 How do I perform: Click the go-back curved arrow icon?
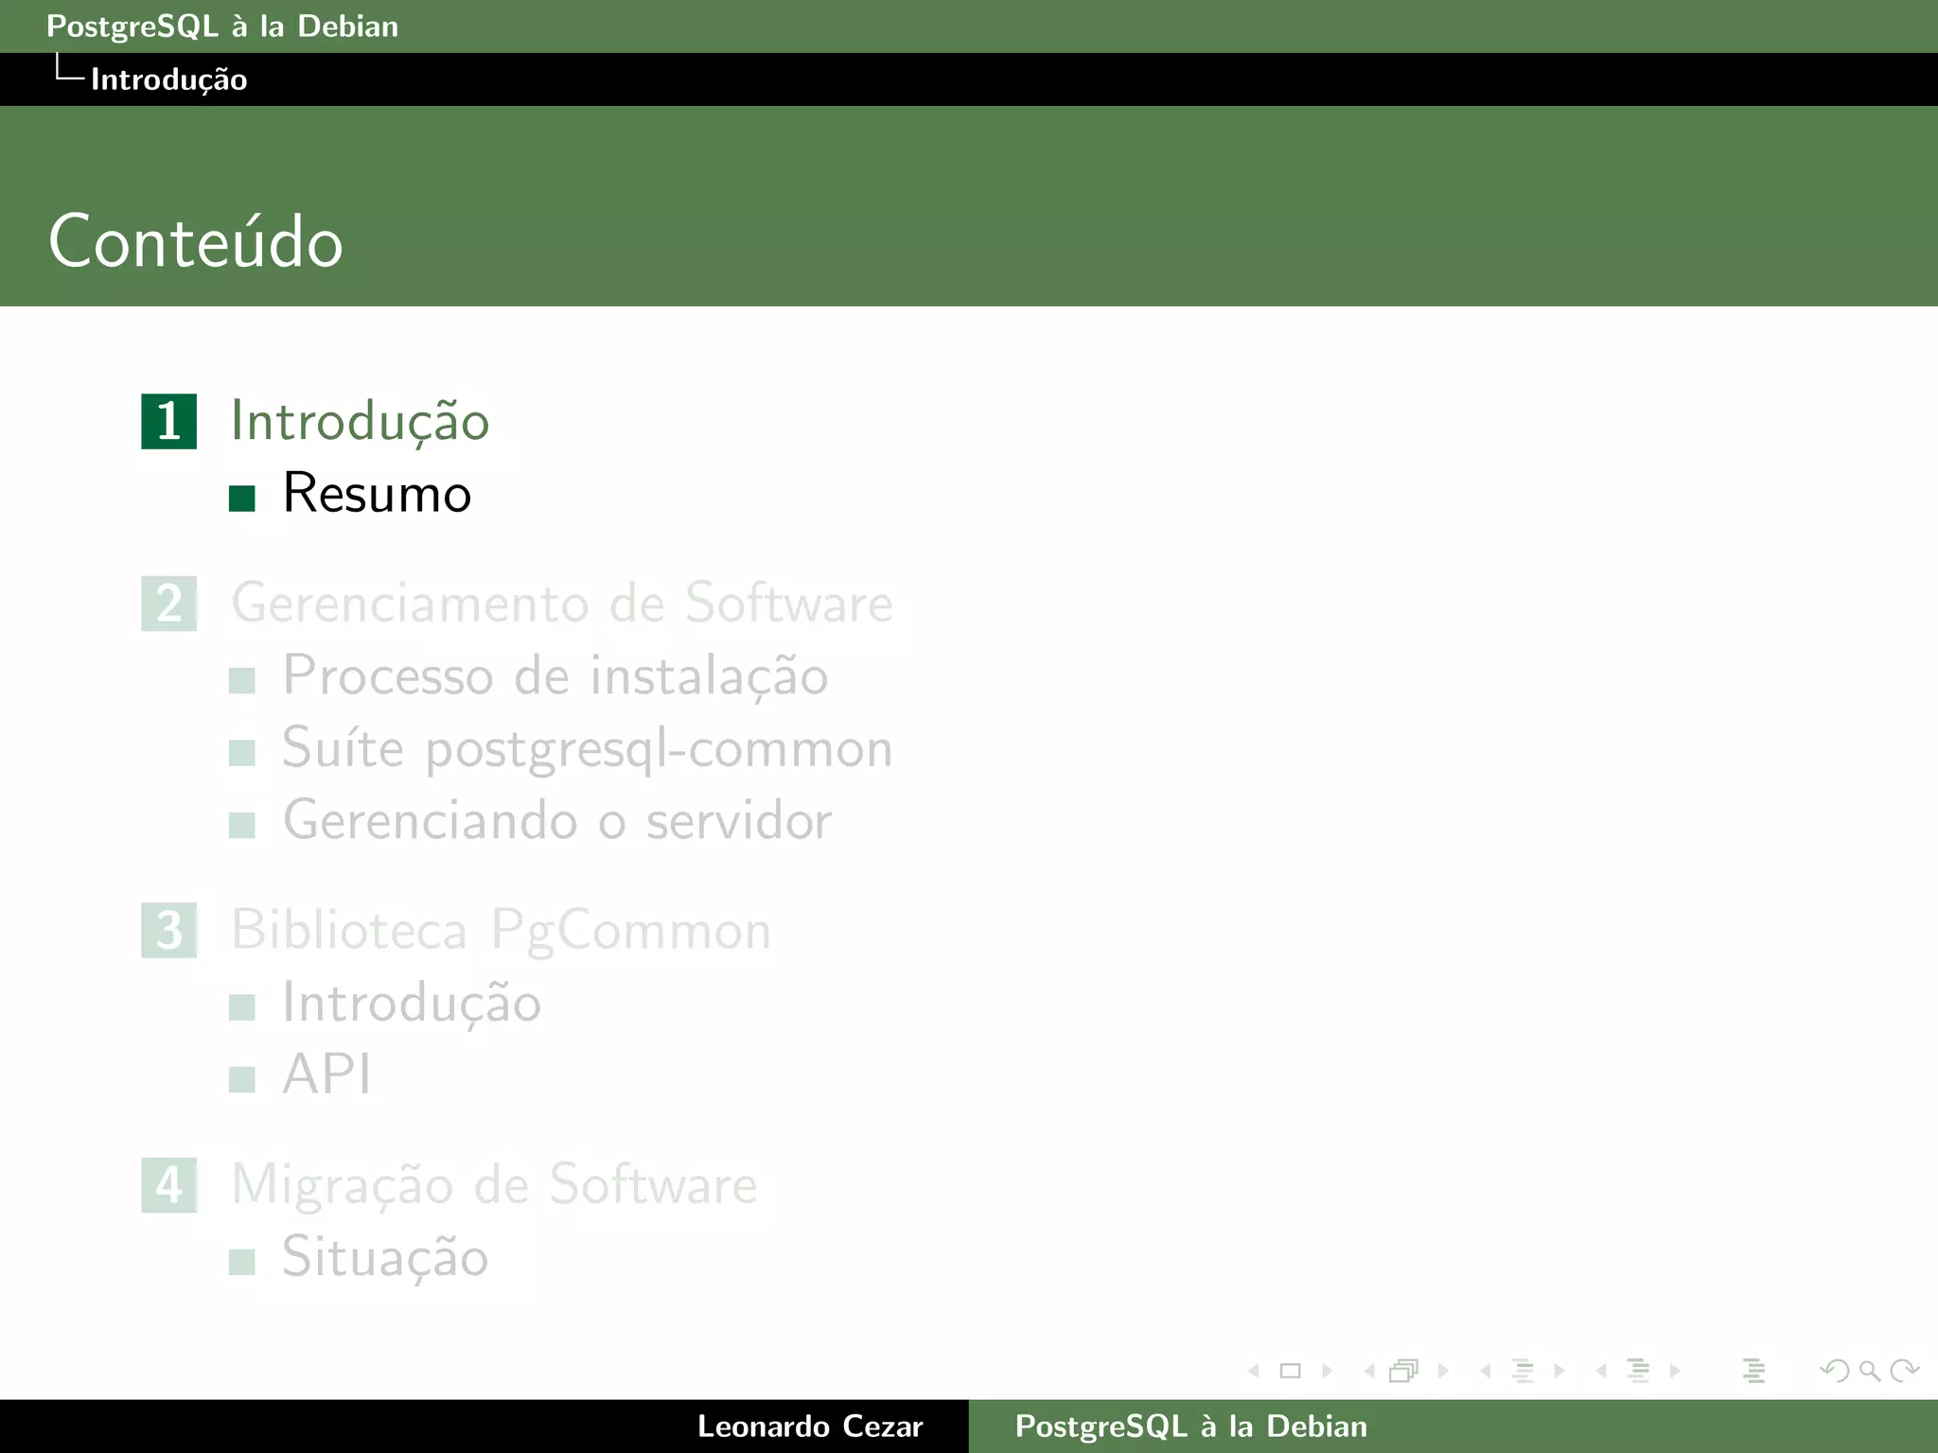[1835, 1371]
